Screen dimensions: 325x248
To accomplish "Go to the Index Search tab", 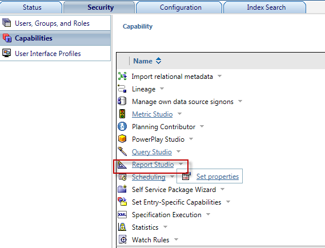I will [x=265, y=7].
